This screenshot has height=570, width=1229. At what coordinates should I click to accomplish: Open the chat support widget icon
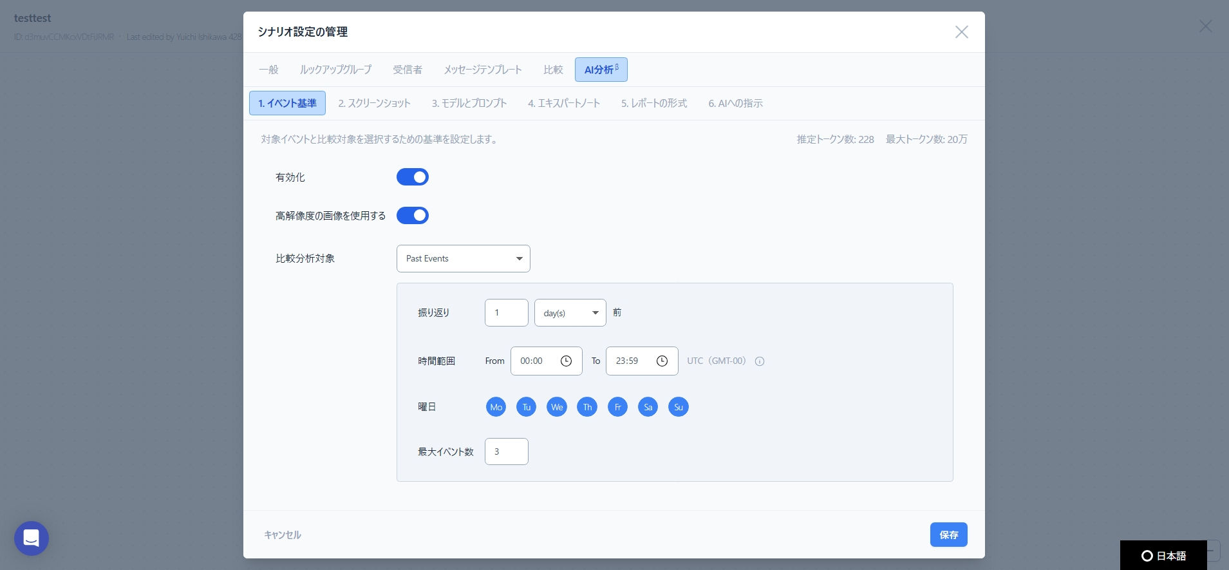tap(32, 538)
